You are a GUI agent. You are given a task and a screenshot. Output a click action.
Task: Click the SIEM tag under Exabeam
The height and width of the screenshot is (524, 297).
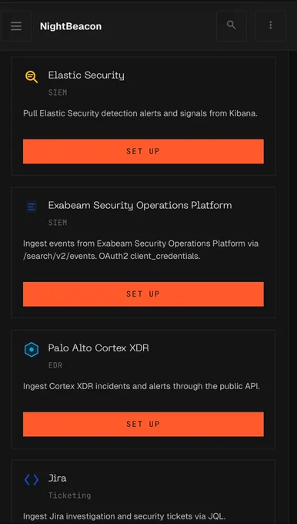coord(58,223)
